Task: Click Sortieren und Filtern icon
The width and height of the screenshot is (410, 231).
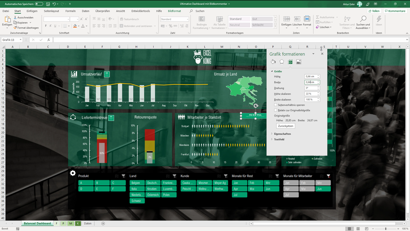Action: tap(347, 19)
